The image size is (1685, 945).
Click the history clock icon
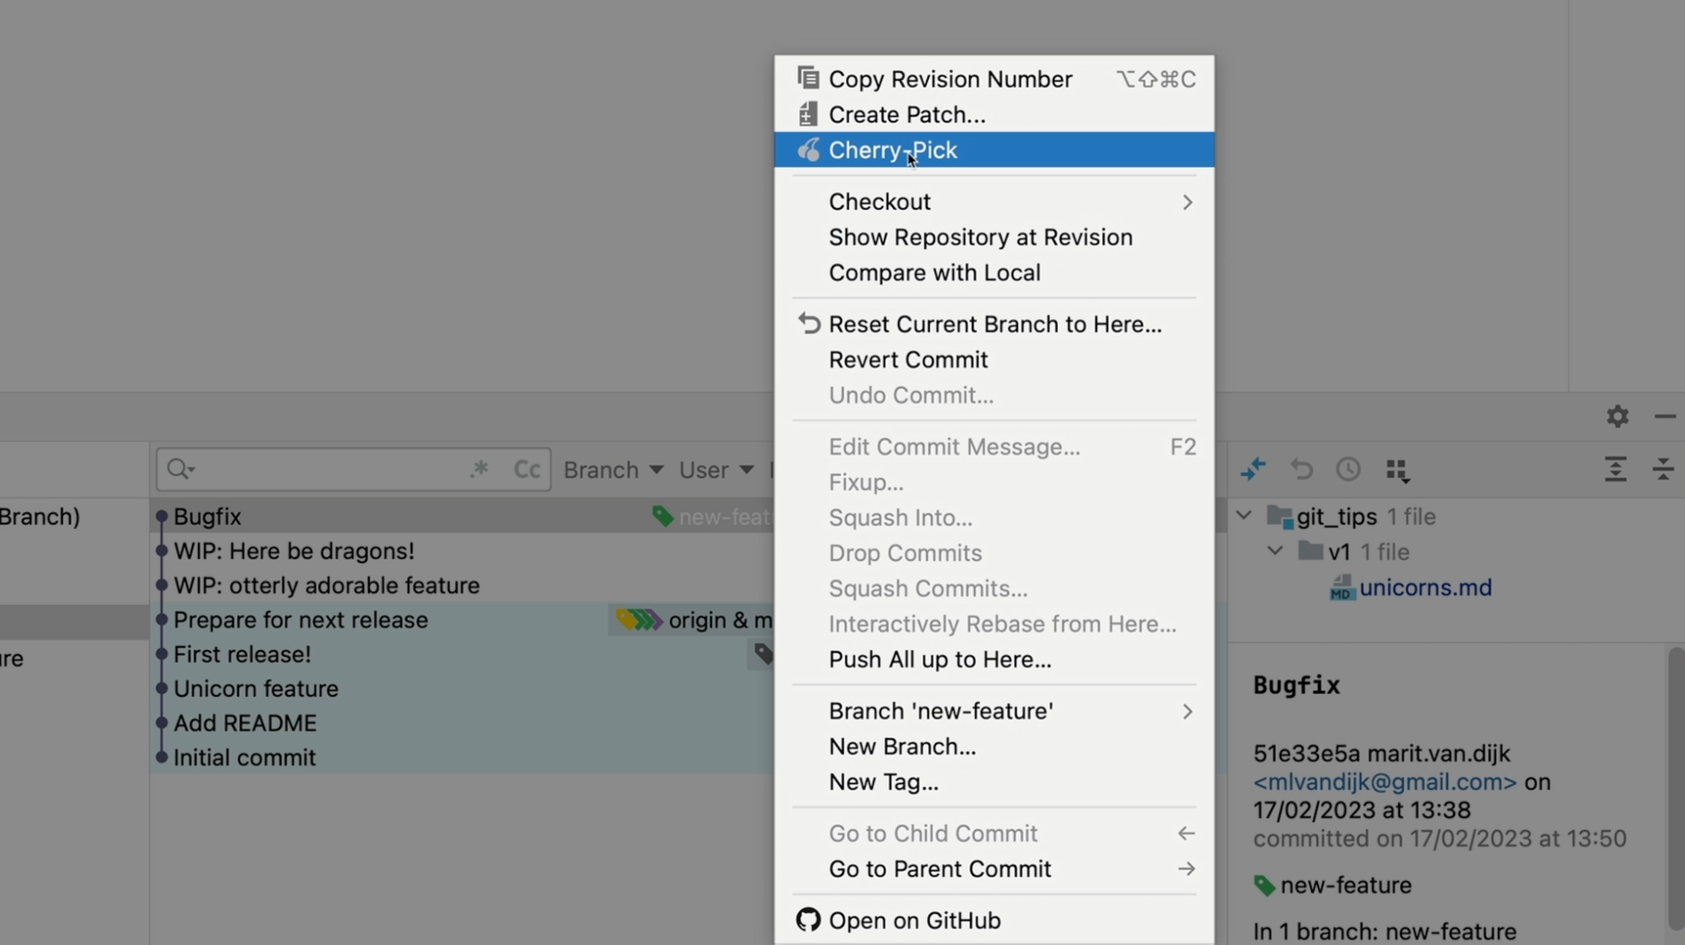pyautogui.click(x=1348, y=469)
